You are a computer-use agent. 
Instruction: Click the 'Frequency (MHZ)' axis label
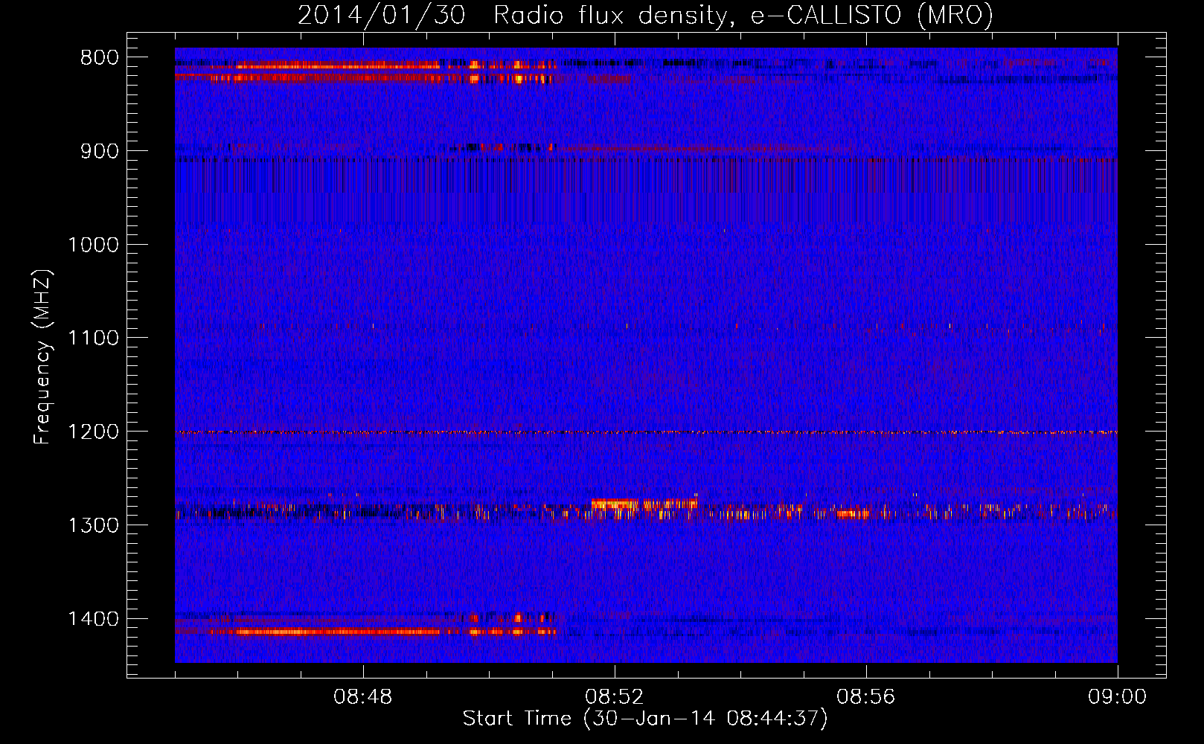(x=42, y=356)
